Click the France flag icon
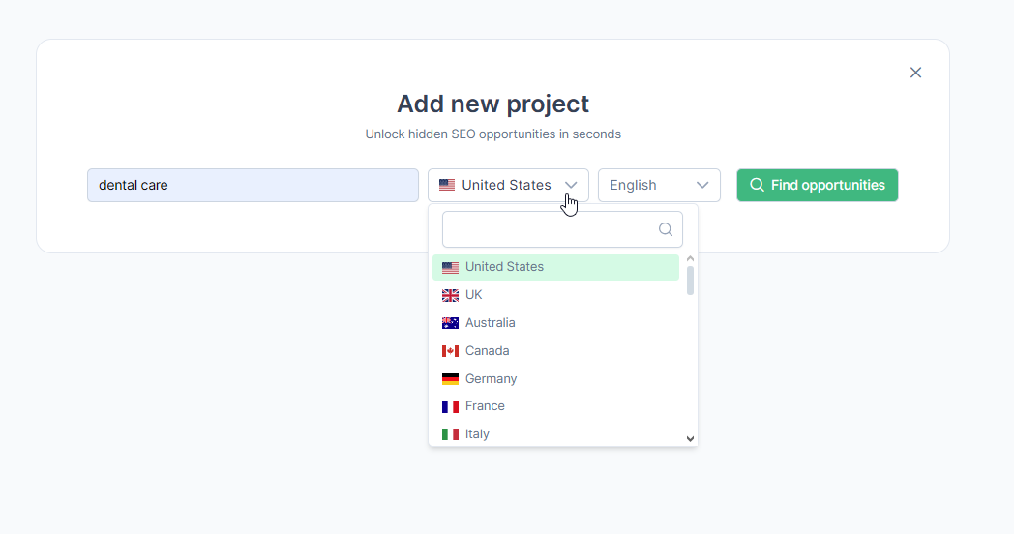 click(x=450, y=407)
